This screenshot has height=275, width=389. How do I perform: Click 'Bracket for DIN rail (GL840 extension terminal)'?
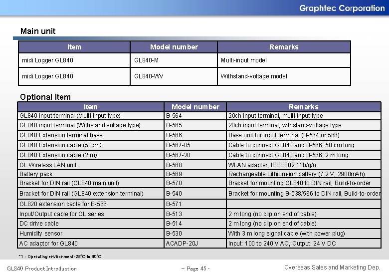point(81,194)
